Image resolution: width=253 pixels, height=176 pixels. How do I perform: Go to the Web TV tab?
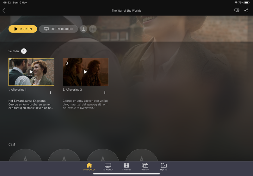(x=145, y=167)
